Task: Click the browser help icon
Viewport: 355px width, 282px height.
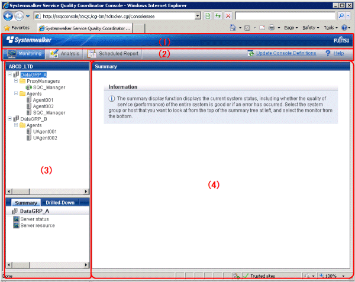Action: [x=344, y=28]
